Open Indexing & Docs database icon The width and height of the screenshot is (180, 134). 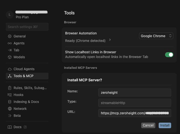(10, 102)
